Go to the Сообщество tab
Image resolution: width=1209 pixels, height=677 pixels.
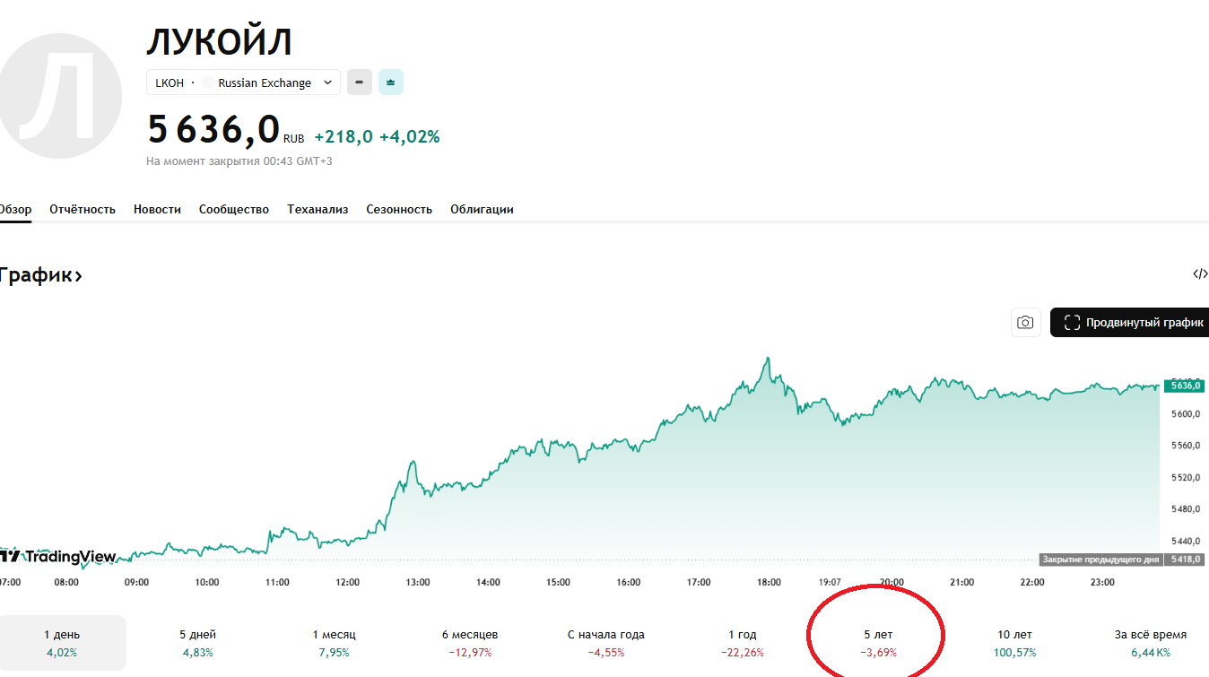234,209
